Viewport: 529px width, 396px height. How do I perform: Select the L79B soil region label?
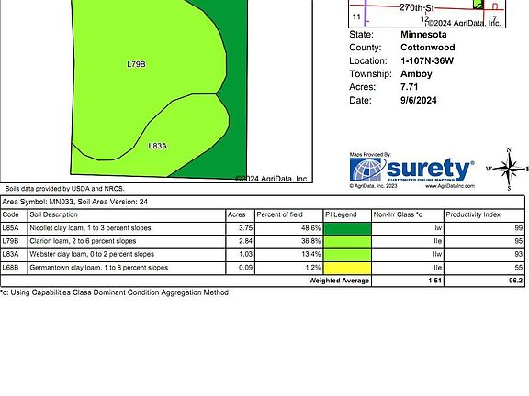136,64
